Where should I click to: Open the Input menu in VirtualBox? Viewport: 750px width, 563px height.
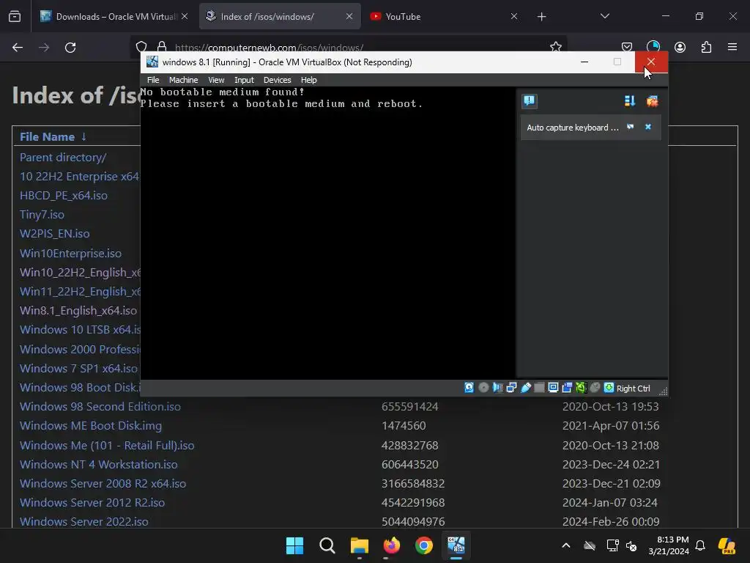(x=244, y=80)
